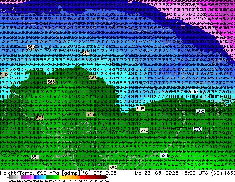Click the white-boxed 568 contour label

[201, 111]
